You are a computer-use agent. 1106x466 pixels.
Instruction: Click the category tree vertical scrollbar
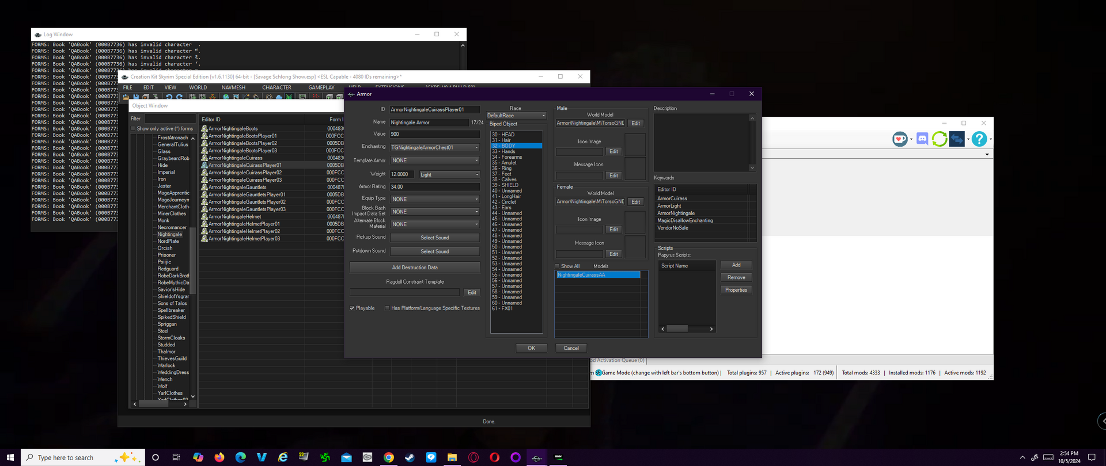(192, 262)
